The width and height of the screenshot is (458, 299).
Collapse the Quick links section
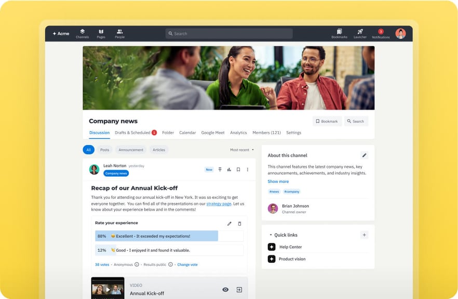[271, 235]
